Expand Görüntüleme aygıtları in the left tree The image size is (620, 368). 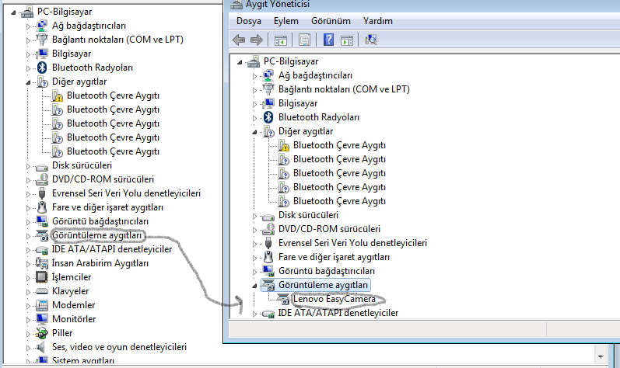tap(28, 236)
